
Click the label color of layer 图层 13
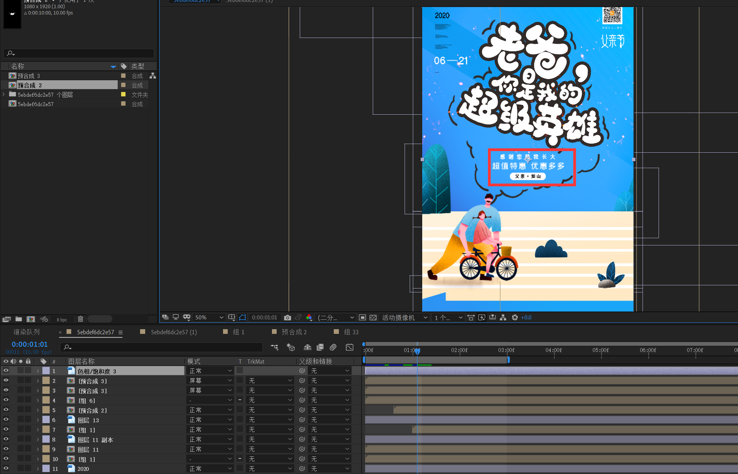(46, 420)
